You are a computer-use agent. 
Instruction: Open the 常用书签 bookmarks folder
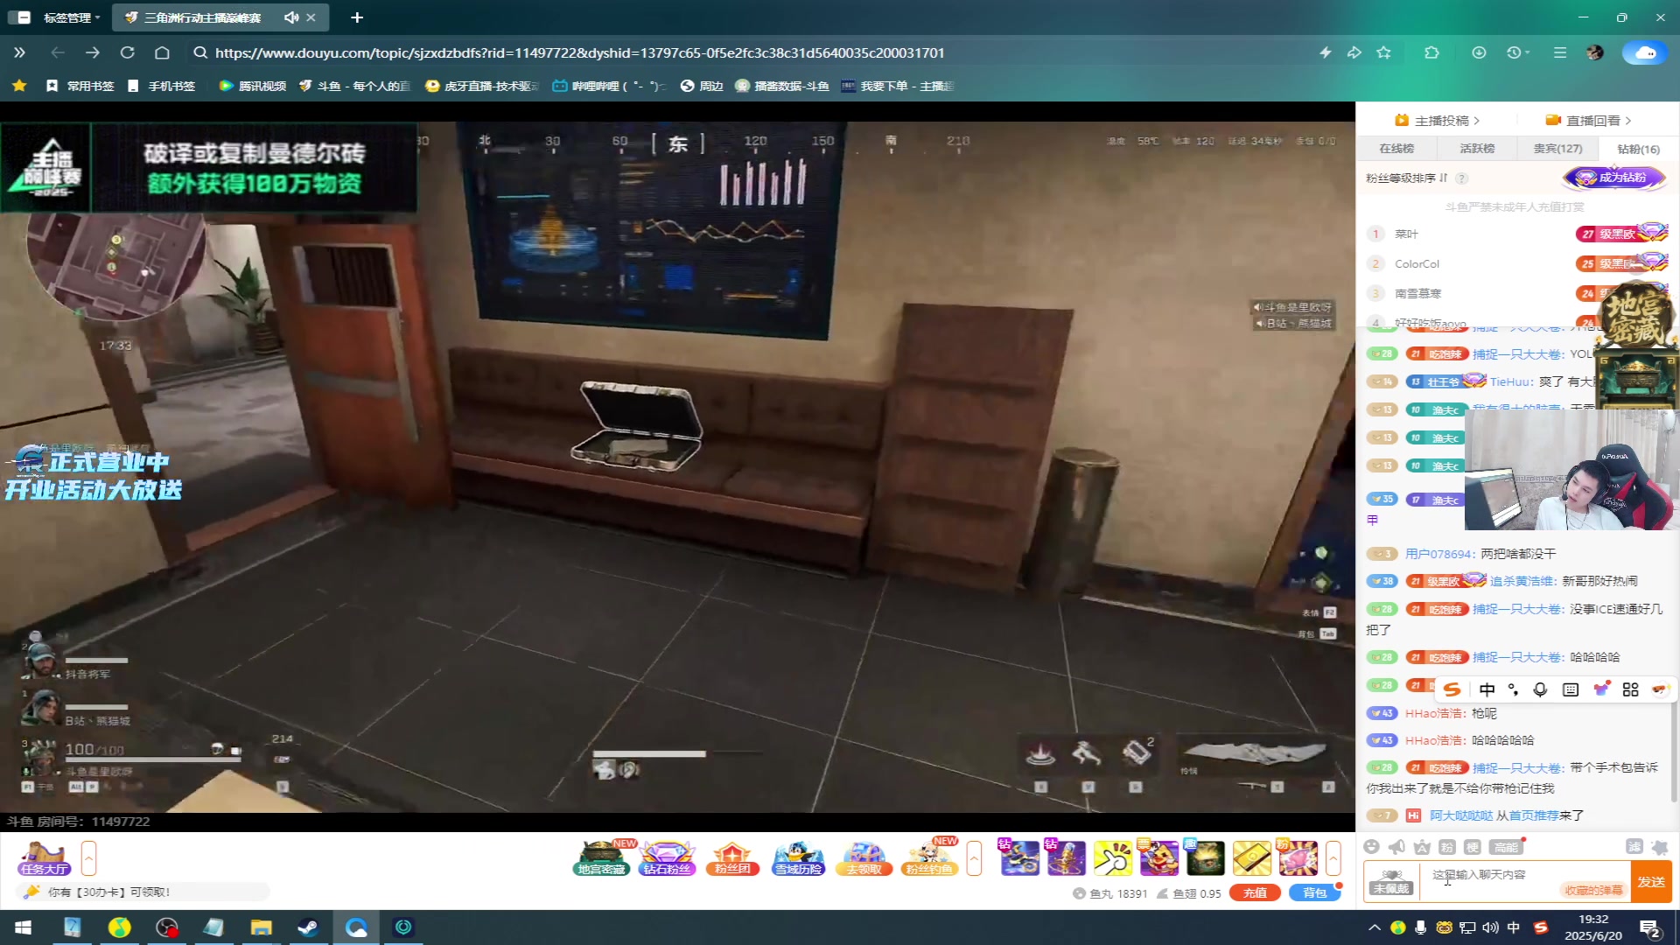point(80,86)
